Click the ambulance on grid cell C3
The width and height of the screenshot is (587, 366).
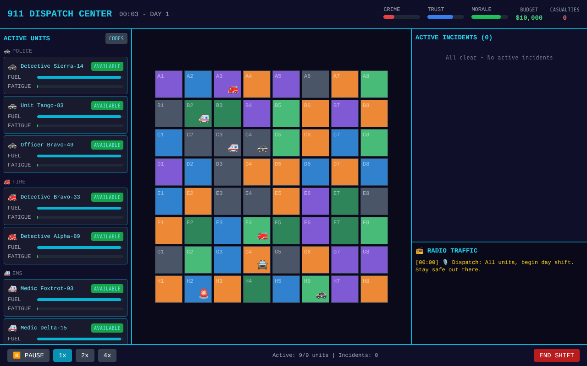point(233,148)
